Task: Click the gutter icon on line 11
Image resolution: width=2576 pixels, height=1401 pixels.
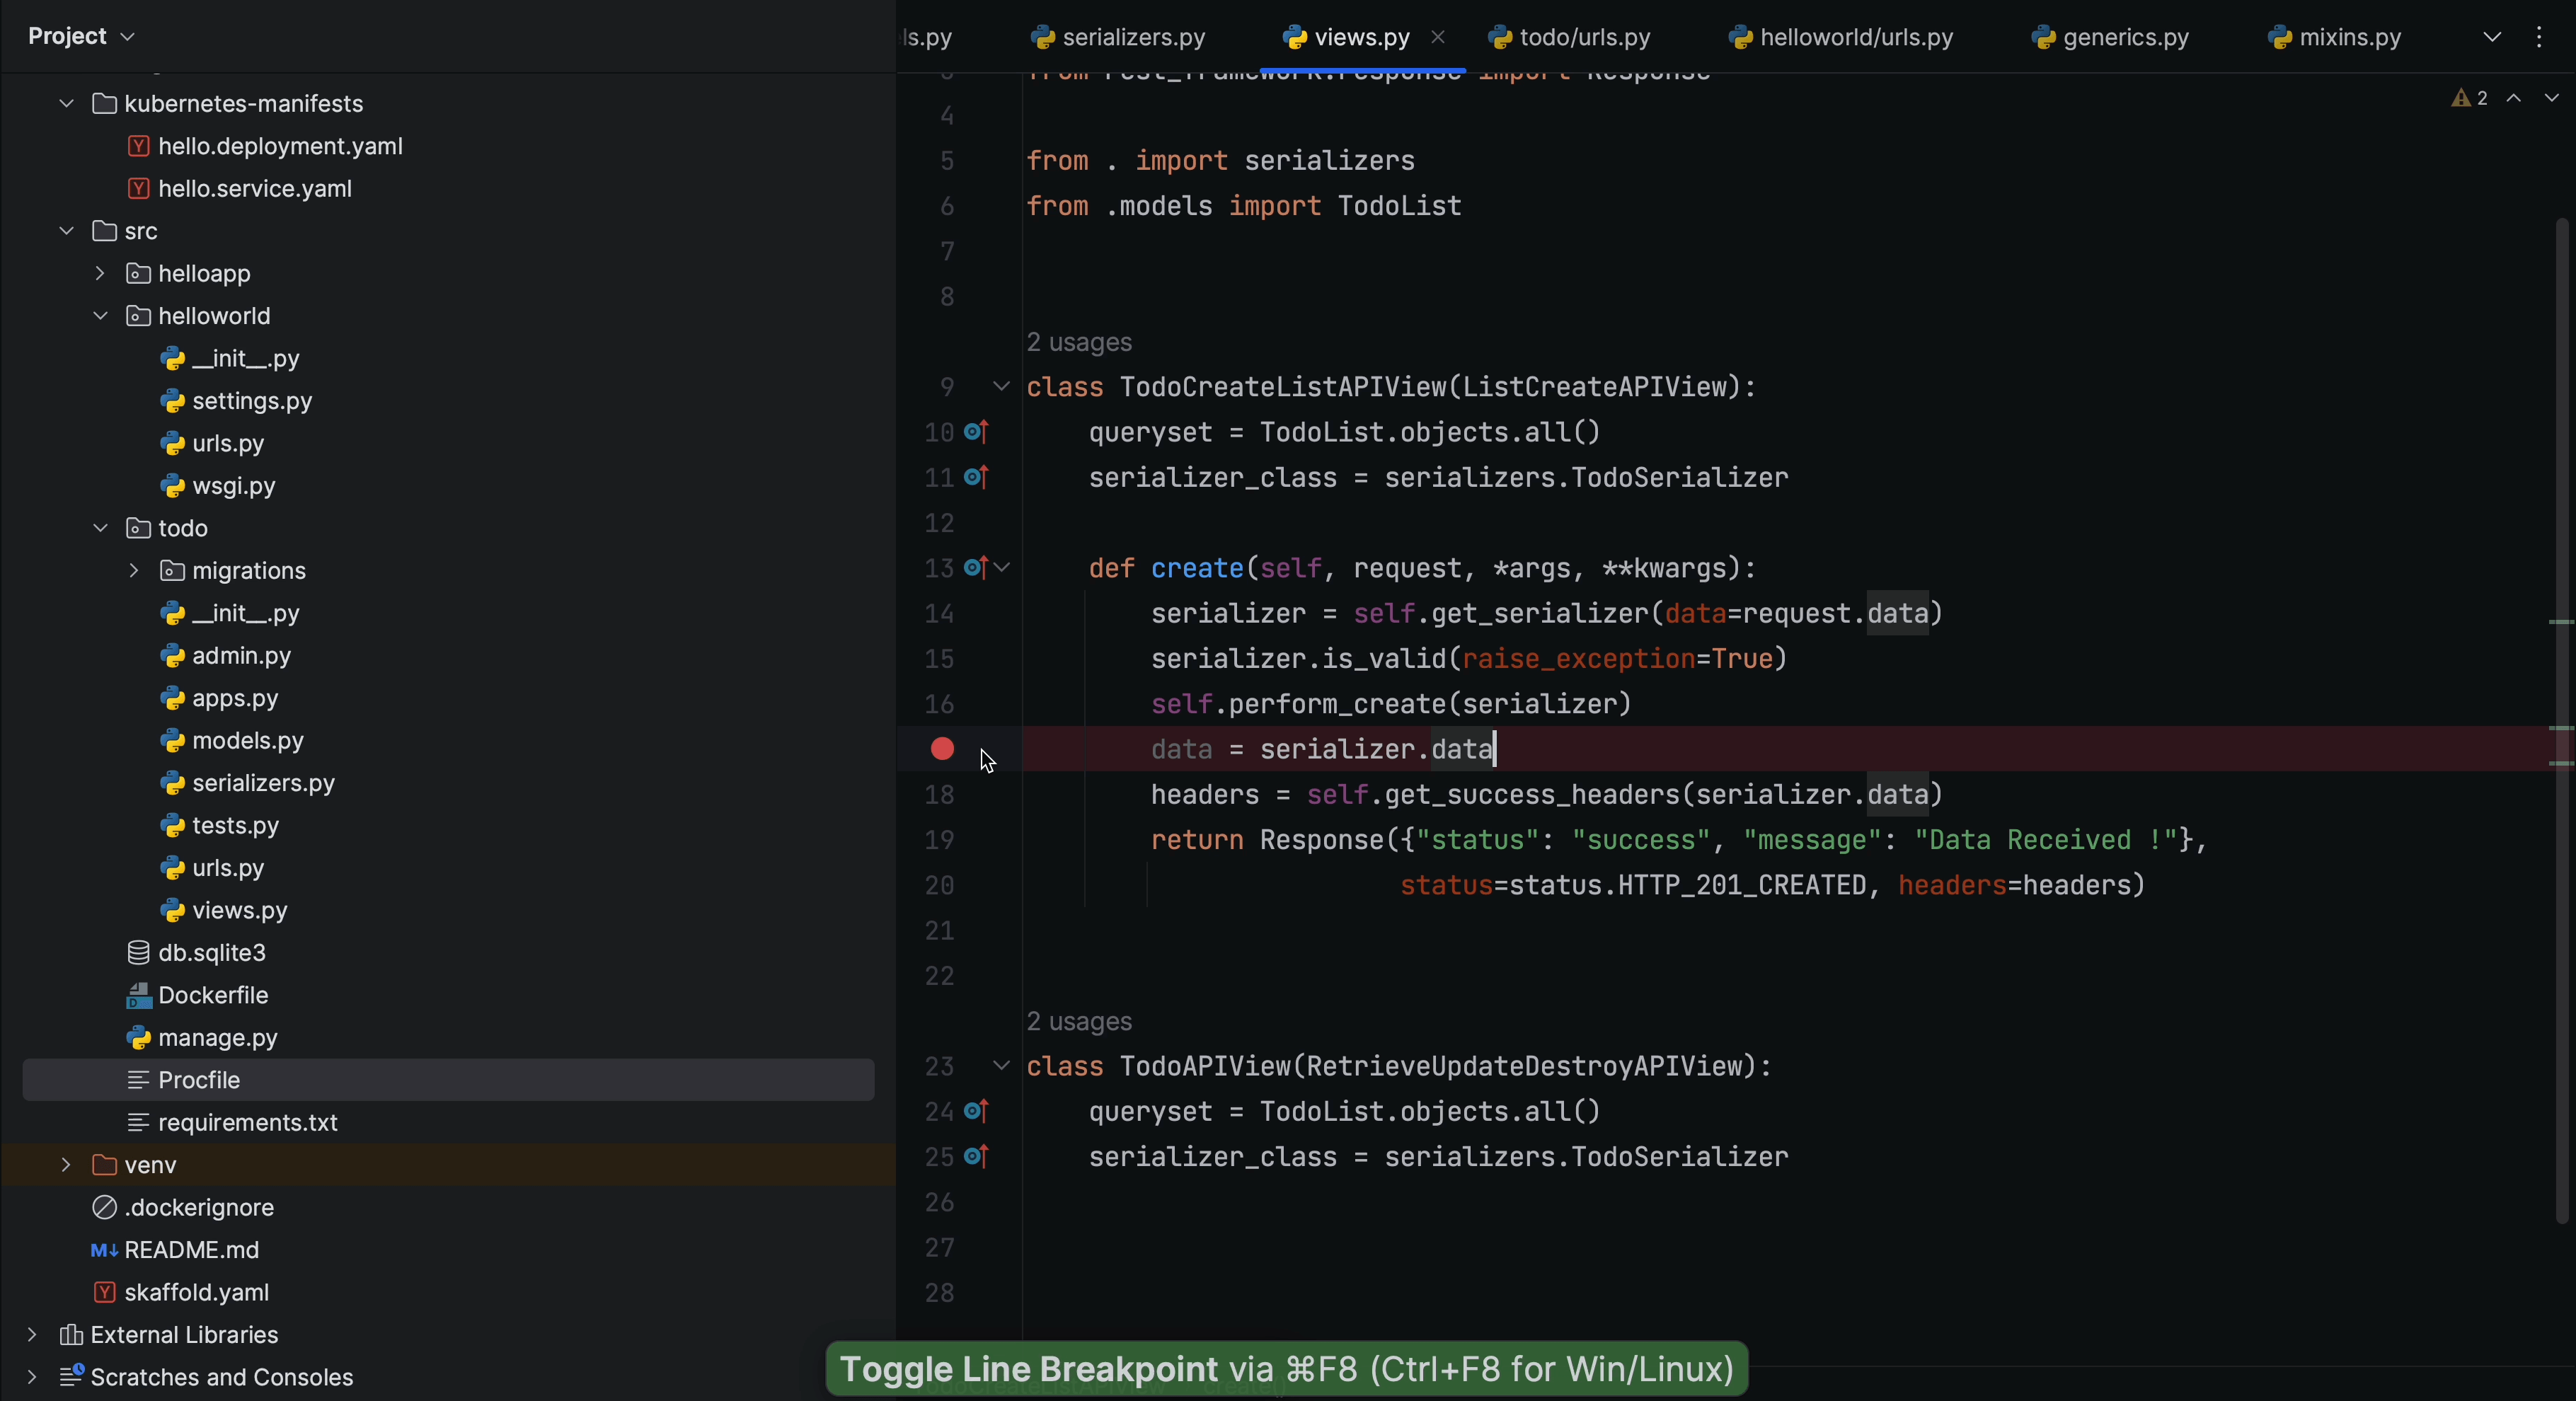Action: coord(978,476)
